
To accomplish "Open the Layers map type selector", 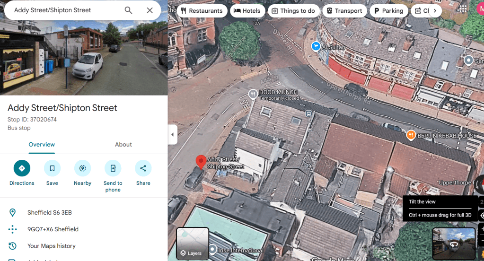I will point(193,244).
